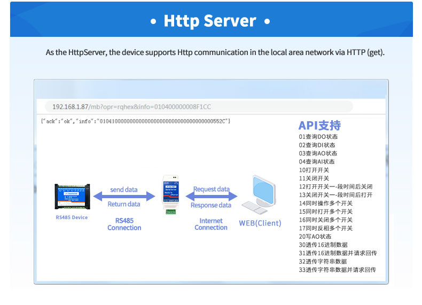This screenshot has height=305, width=422.
Task: Click the 'RS485 Connection' label
Action: (x=124, y=224)
